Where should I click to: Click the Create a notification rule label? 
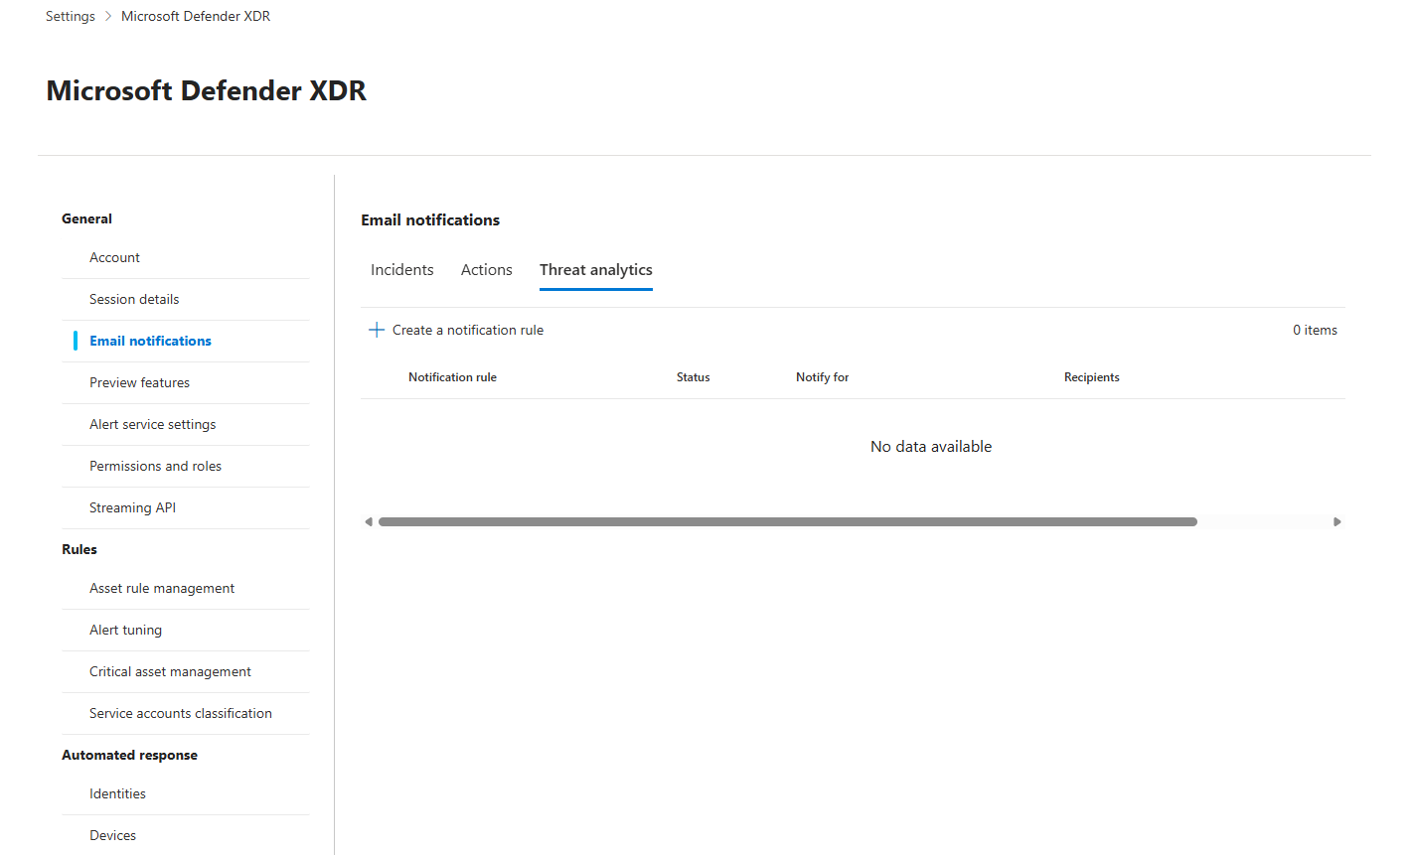pyautogui.click(x=468, y=330)
